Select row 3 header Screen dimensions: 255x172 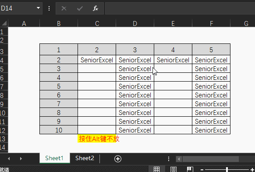click(x=4, y=50)
